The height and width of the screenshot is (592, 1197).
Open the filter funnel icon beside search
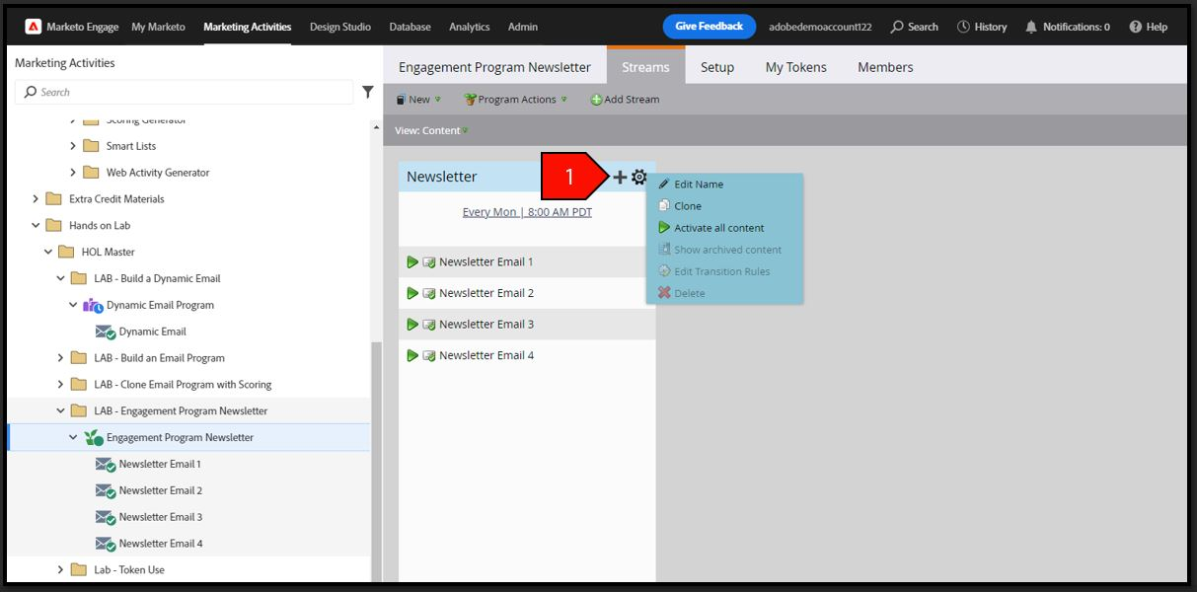[368, 92]
